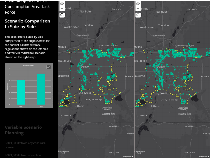Click the Centennial label on the right map
Screen dimensions: 210x158
(x=184, y=114)
